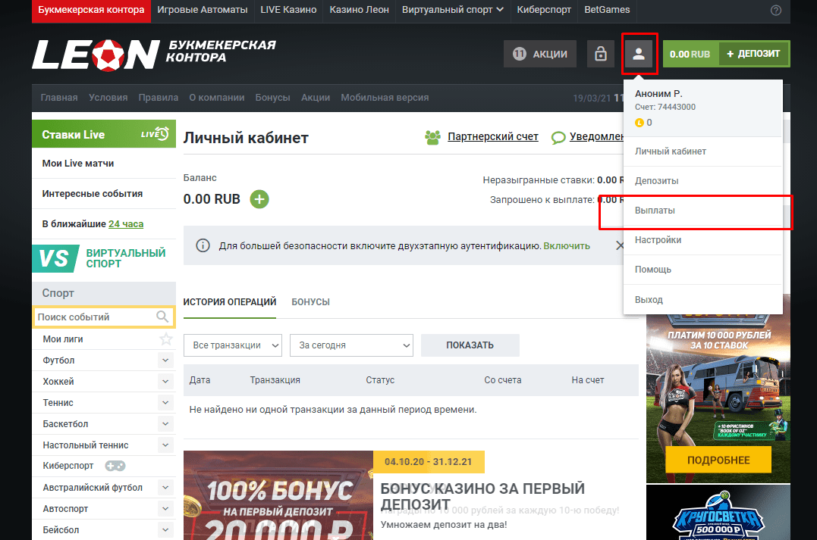This screenshot has height=540, width=817.
Task: Click the Поиск событий search field
Action: (104, 317)
